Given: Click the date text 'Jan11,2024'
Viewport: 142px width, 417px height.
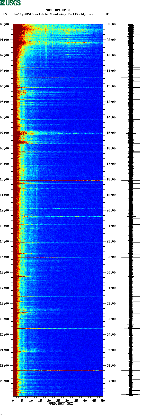Looking at the screenshot, I should tap(21, 14).
